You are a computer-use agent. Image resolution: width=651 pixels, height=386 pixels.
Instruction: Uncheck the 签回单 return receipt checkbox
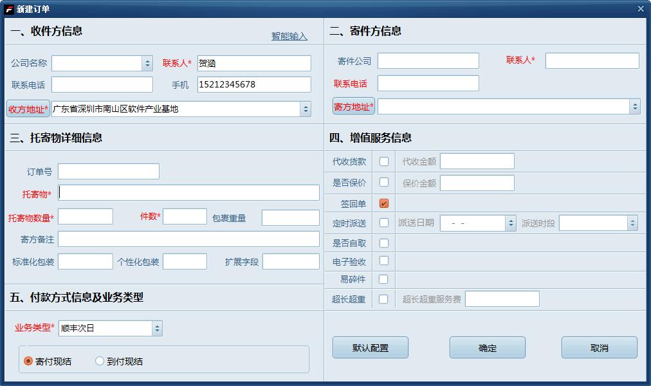pos(384,203)
